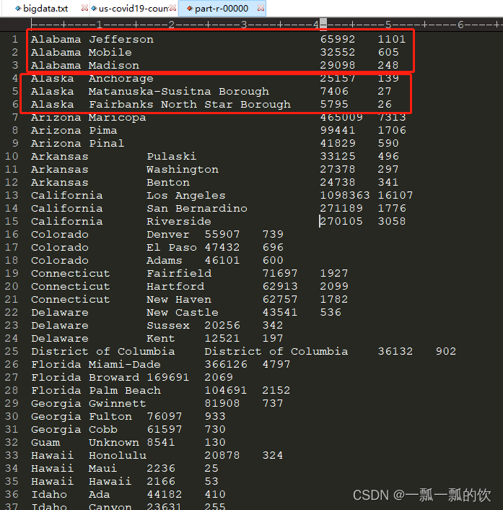Click the line number 25 in the gutter
The image size is (503, 510).
tap(12, 351)
